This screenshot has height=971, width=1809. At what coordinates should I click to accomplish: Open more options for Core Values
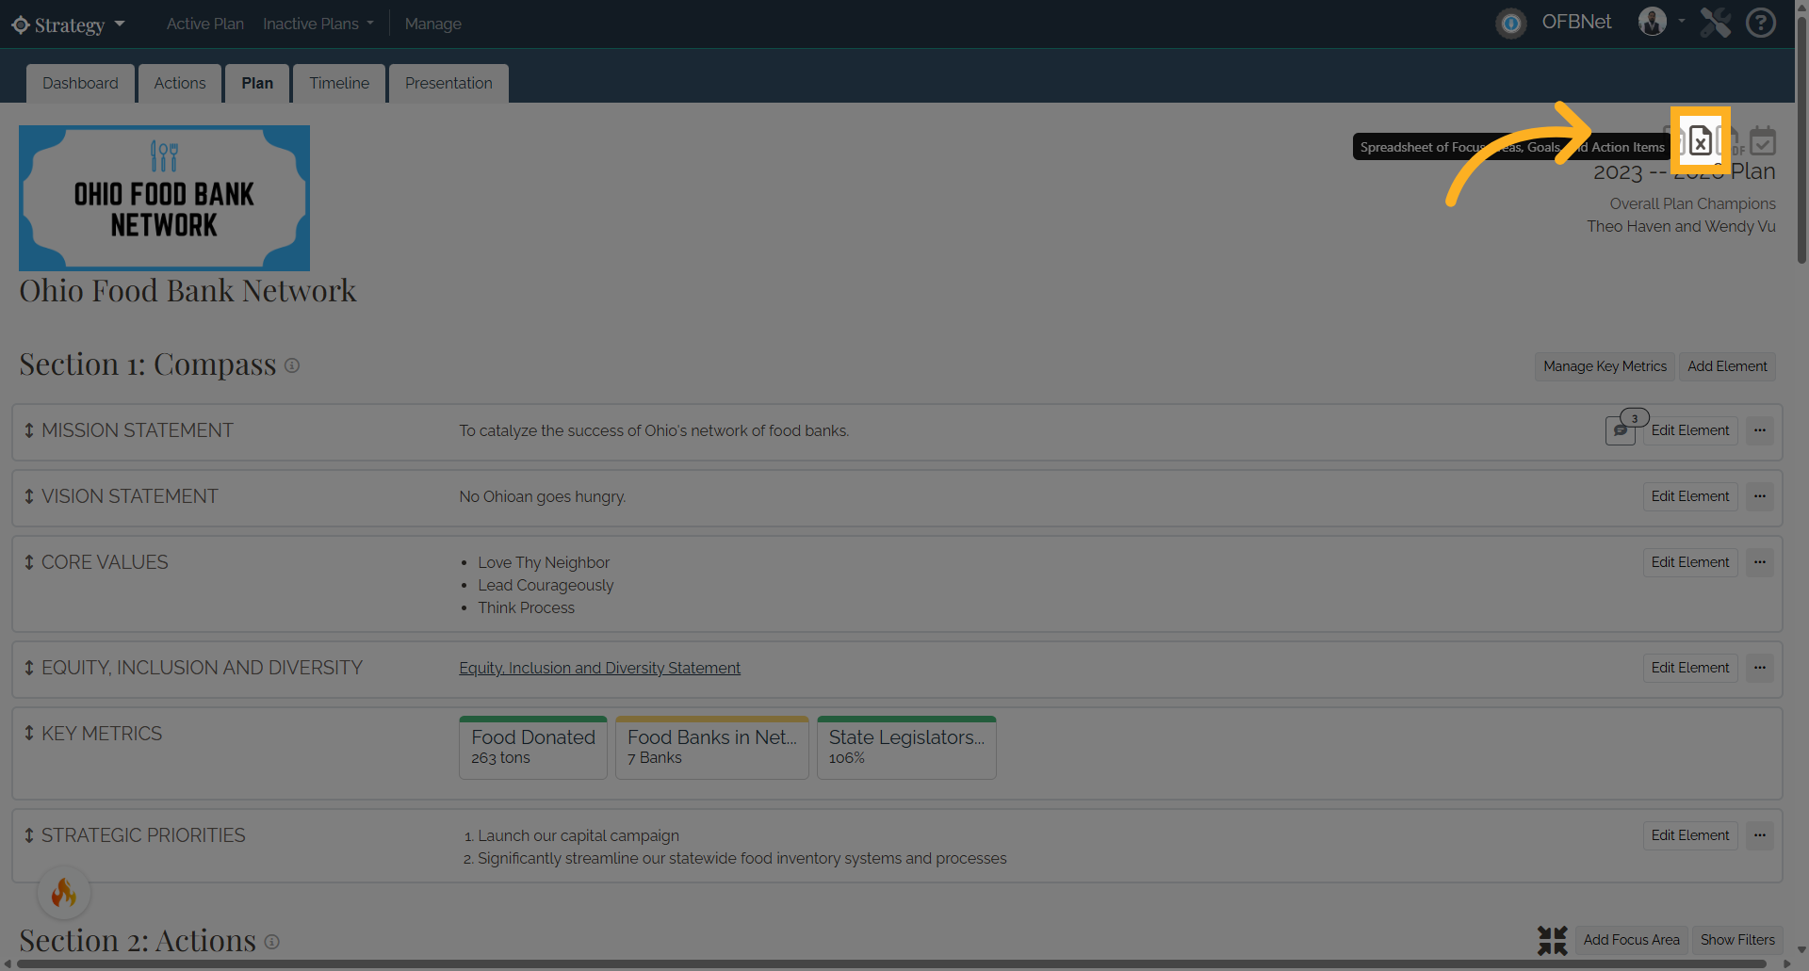click(1760, 562)
